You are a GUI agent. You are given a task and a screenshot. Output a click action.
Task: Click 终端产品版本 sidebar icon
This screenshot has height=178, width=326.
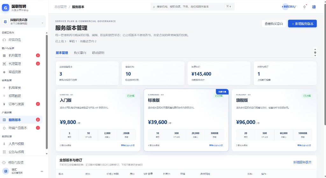4,128
